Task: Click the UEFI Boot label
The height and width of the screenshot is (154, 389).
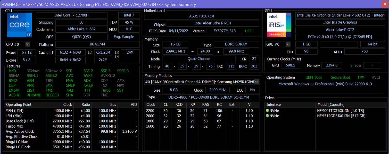Action: tap(314, 78)
